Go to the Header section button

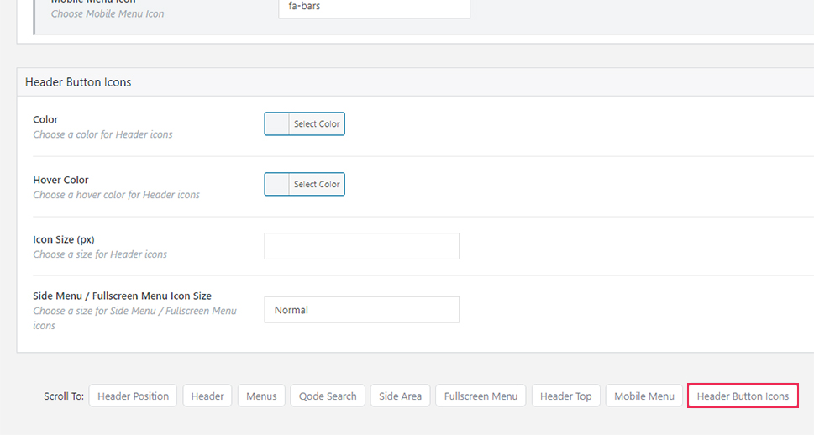point(207,396)
